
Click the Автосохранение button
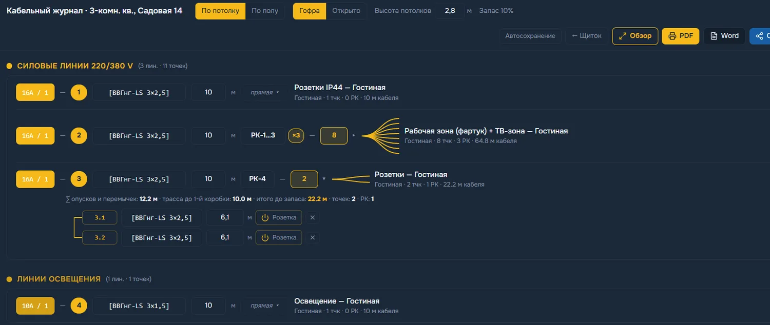point(530,36)
